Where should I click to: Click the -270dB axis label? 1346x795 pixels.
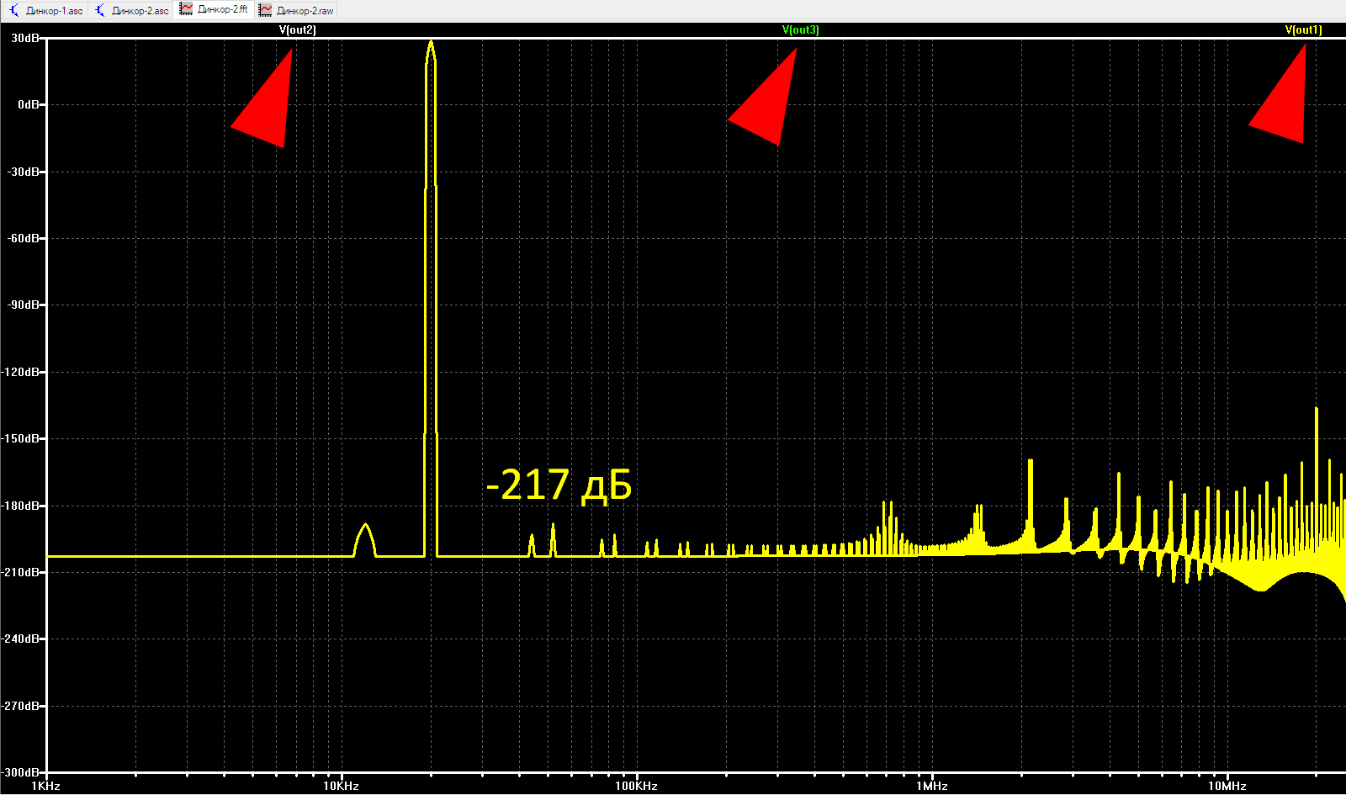pos(21,706)
